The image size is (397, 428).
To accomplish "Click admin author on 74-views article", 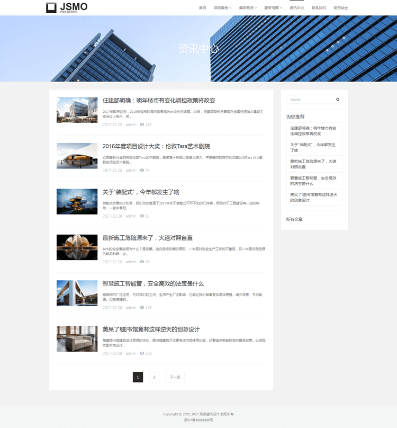I will coord(131,171).
